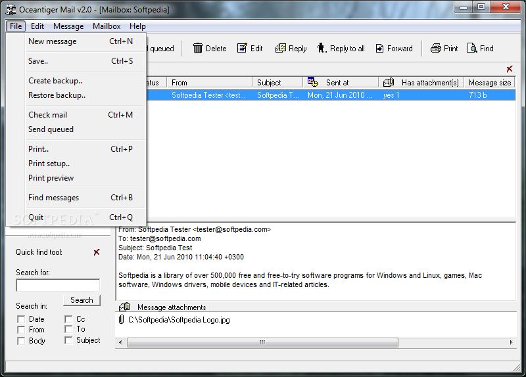Sort by Sent at column header

341,83
